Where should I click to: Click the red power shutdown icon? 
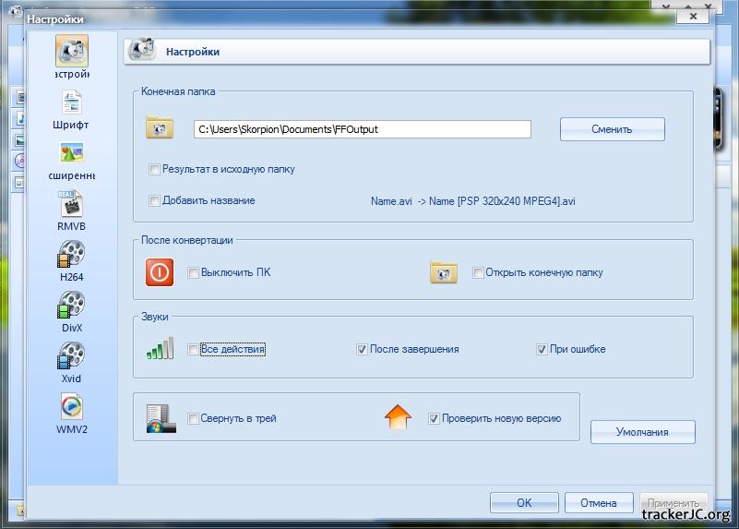pos(160,272)
